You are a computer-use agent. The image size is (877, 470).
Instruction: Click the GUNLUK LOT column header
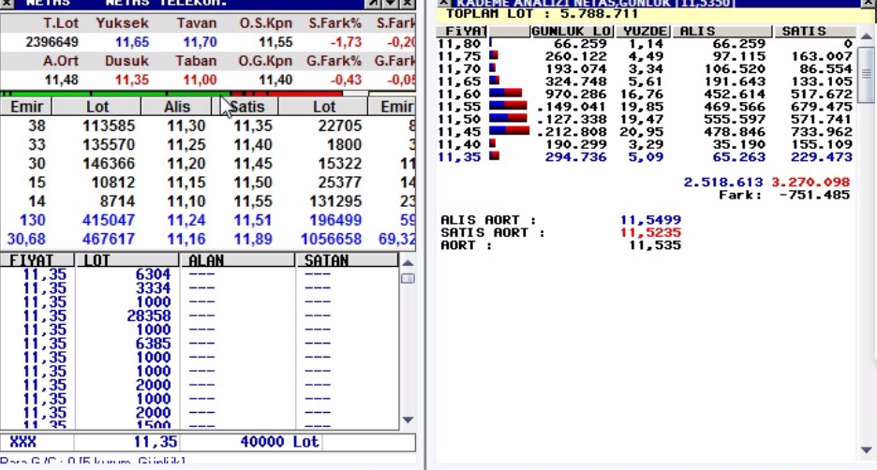click(x=572, y=32)
